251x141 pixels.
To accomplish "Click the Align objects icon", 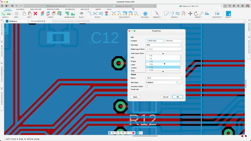I will click(207, 14).
